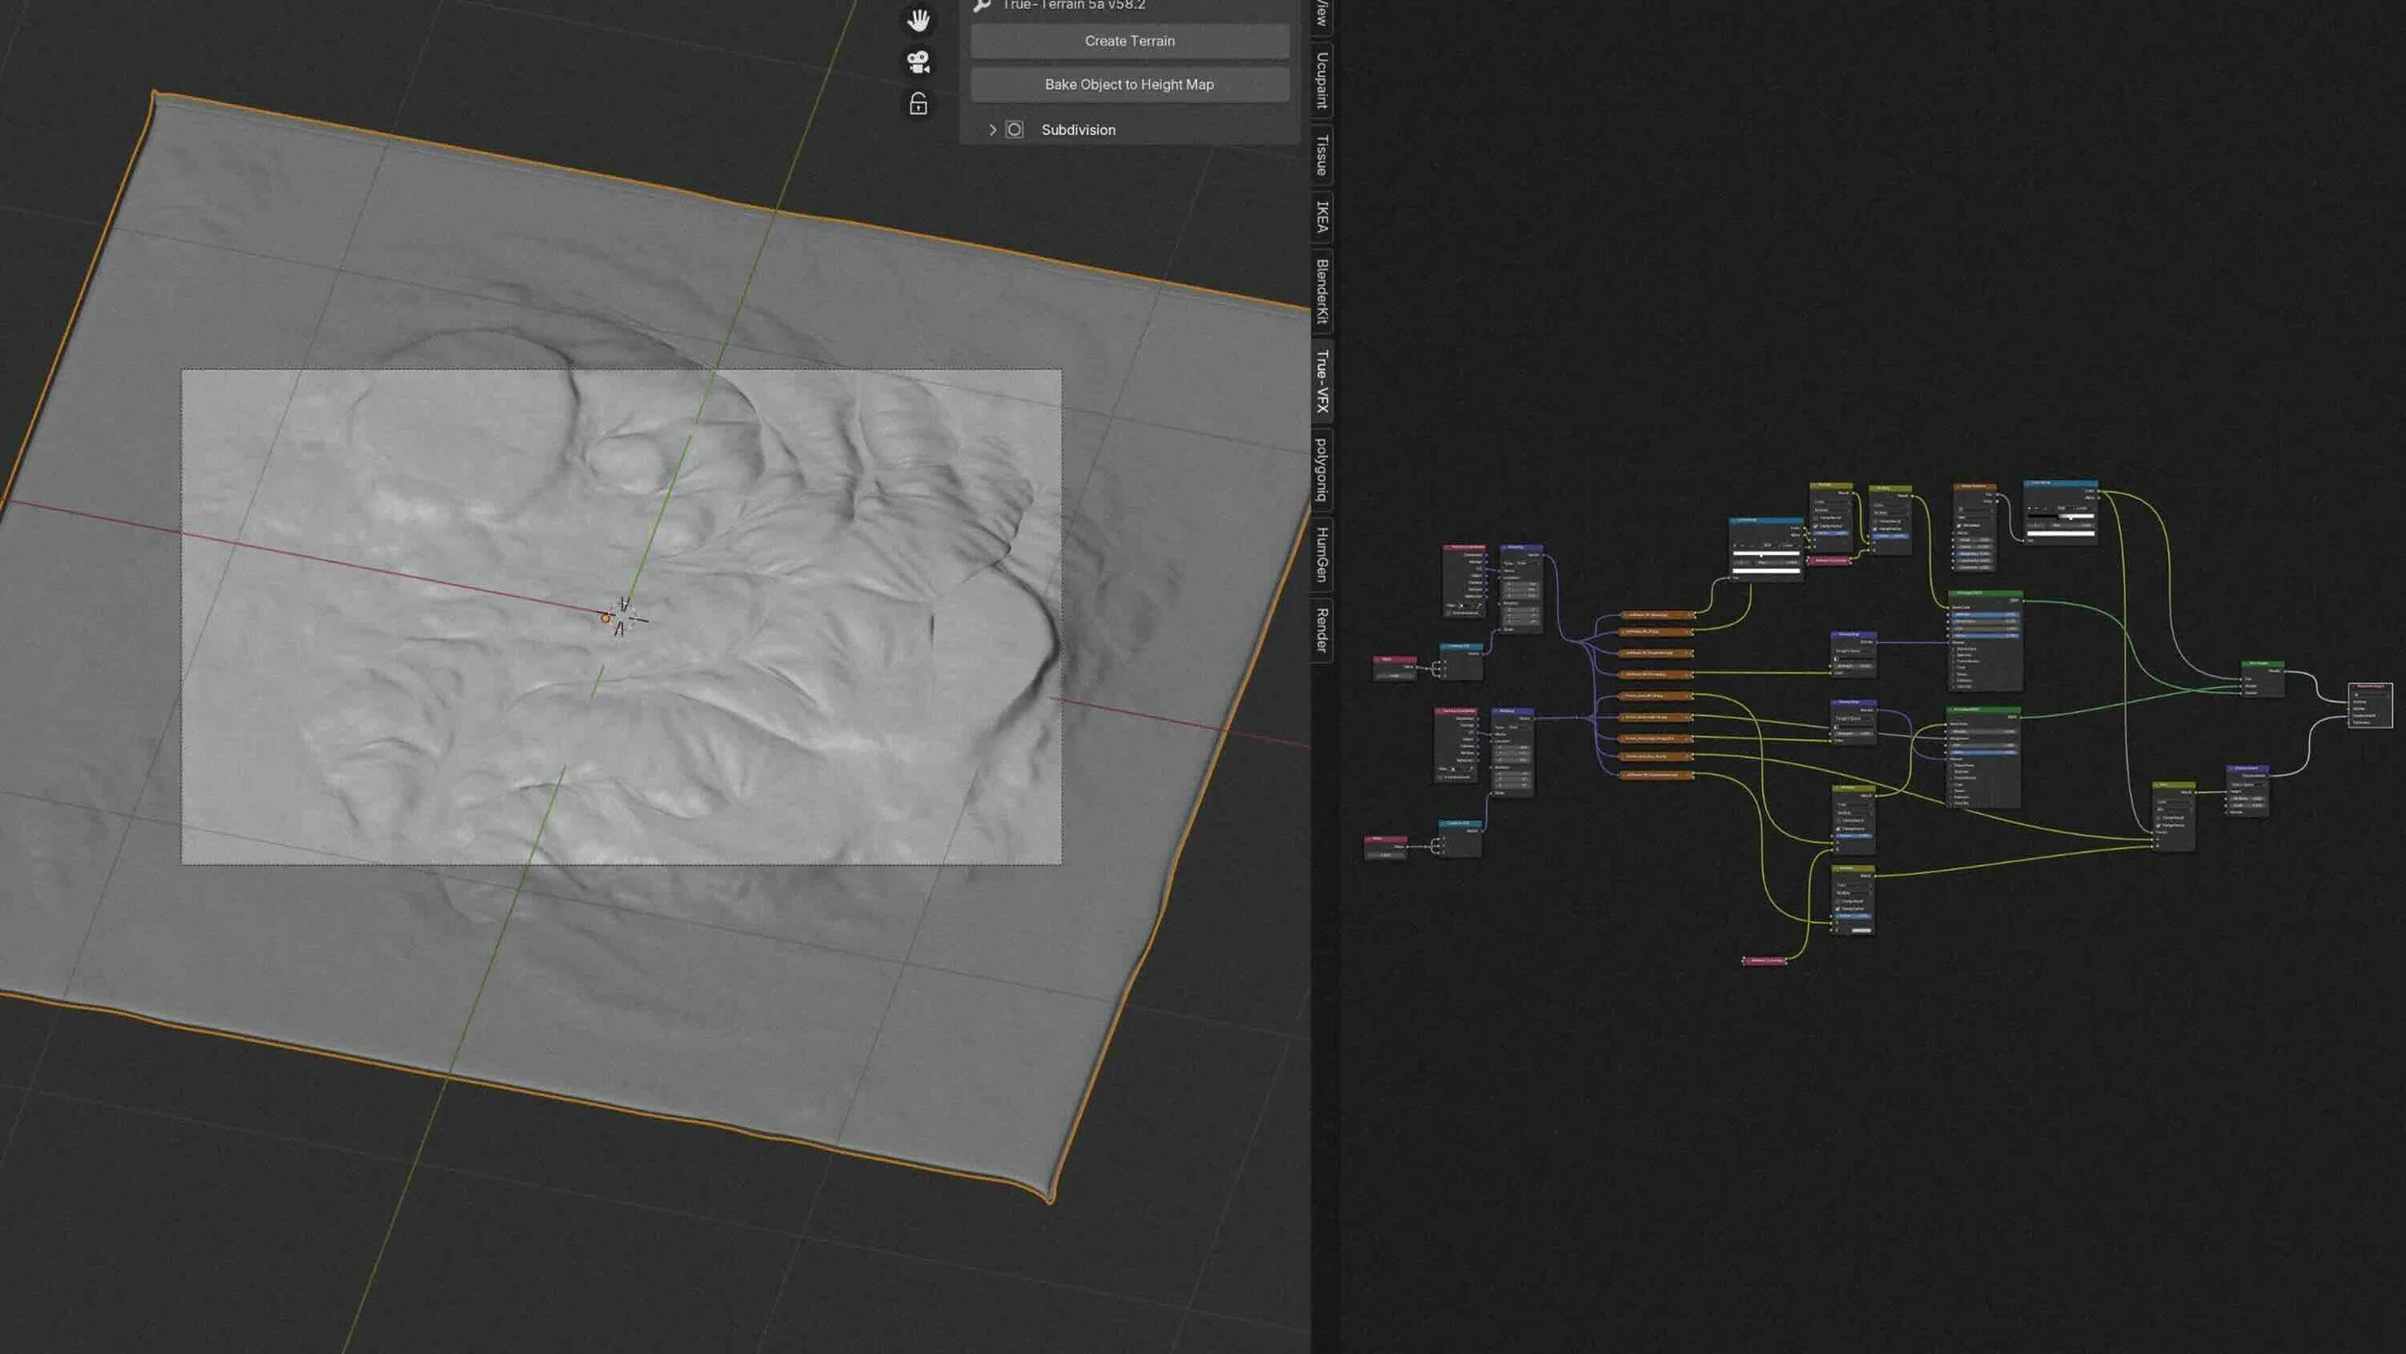Screen dimensions: 2406x1354
Task: Expand the Subdivision panel arrow
Action: pyautogui.click(x=992, y=130)
